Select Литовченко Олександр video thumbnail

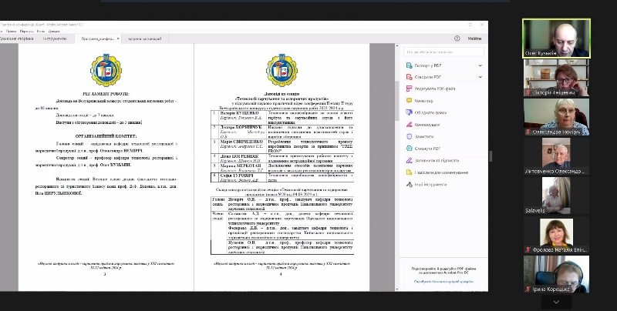[556, 156]
